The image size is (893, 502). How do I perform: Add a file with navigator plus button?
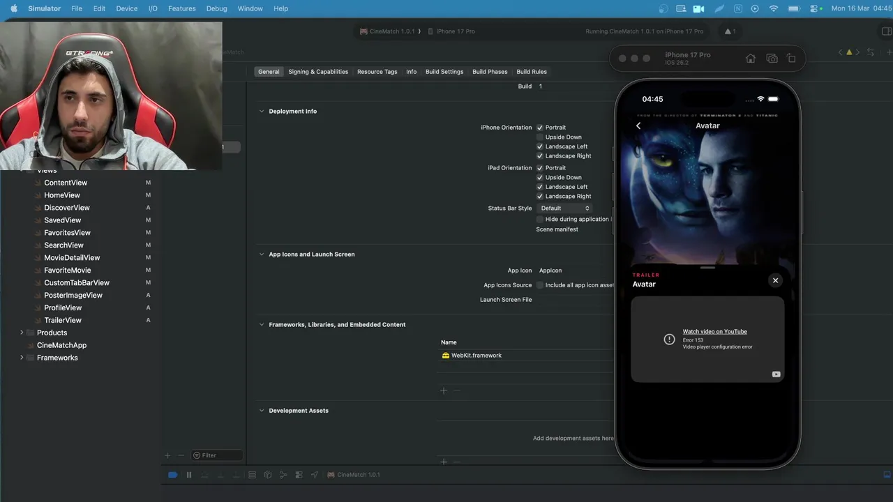pyautogui.click(x=167, y=455)
